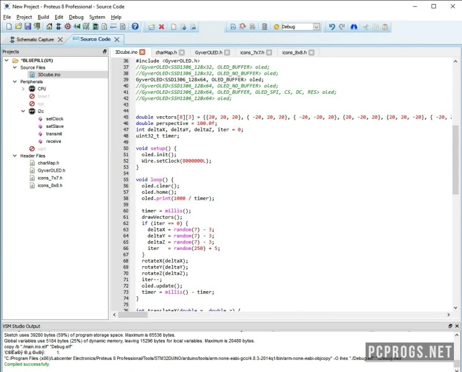Click "Compiled successfully." output line
Screen dimensions: 462x372
point(27,364)
